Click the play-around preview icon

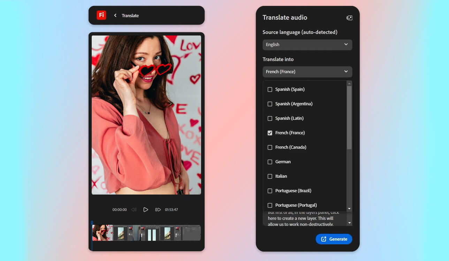[x=158, y=209]
